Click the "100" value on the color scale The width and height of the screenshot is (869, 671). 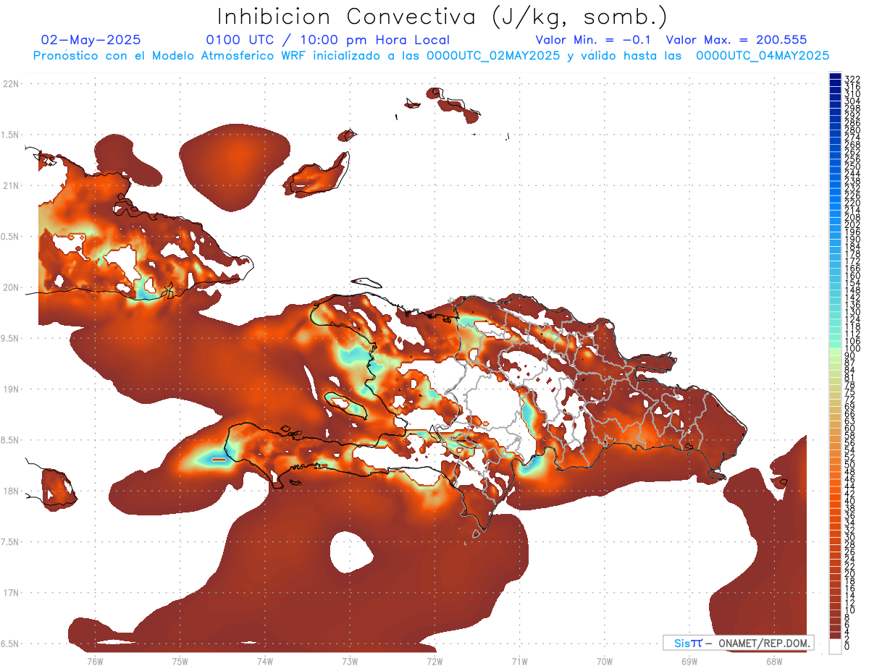[x=852, y=349]
